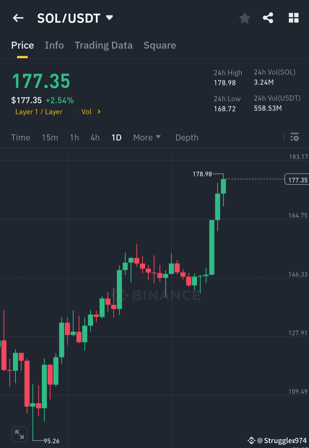Open the Square tab
The width and height of the screenshot is (309, 448).
coord(160,45)
